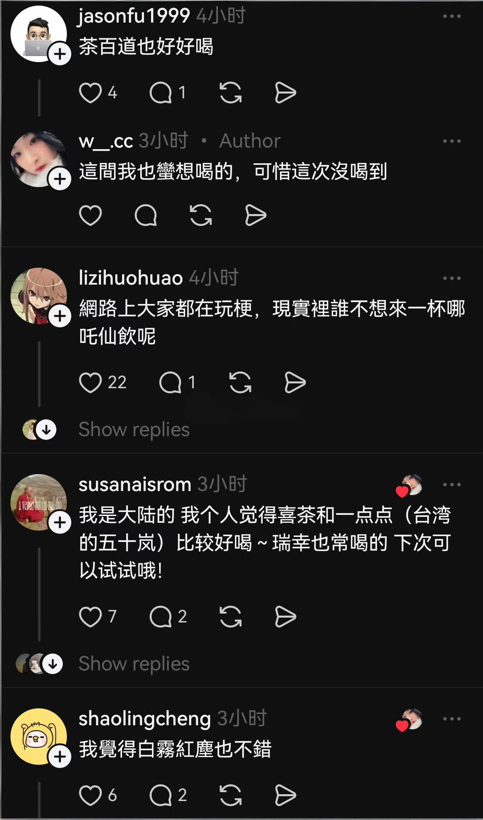
Task: Open the susanaisrom username profile
Action: 135,484
